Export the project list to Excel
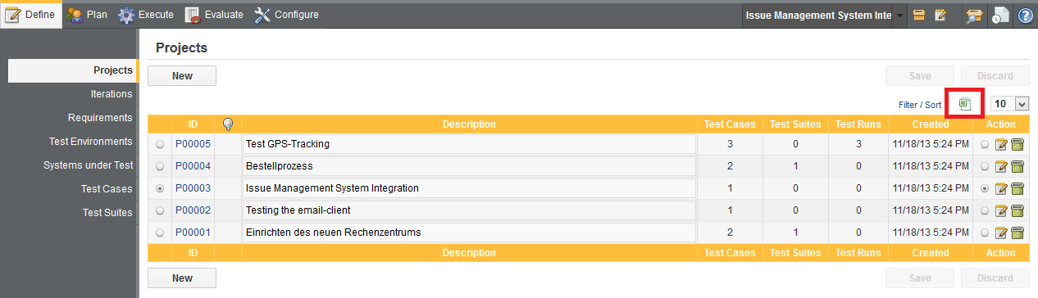This screenshot has width=1038, height=298. coord(965,104)
